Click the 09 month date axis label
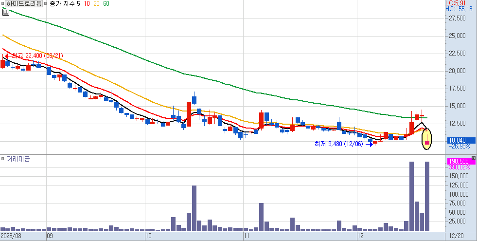The width and height of the screenshot is (477, 241). point(50,236)
